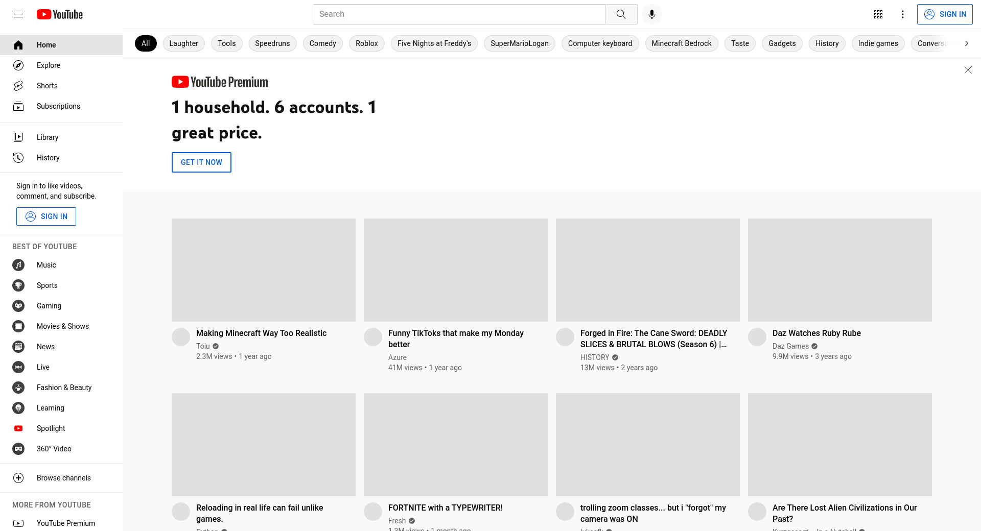Click the History clock icon
The width and height of the screenshot is (981, 531).
click(18, 158)
